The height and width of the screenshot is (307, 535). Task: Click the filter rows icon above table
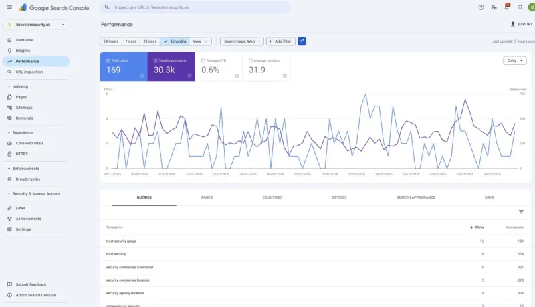[521, 212]
